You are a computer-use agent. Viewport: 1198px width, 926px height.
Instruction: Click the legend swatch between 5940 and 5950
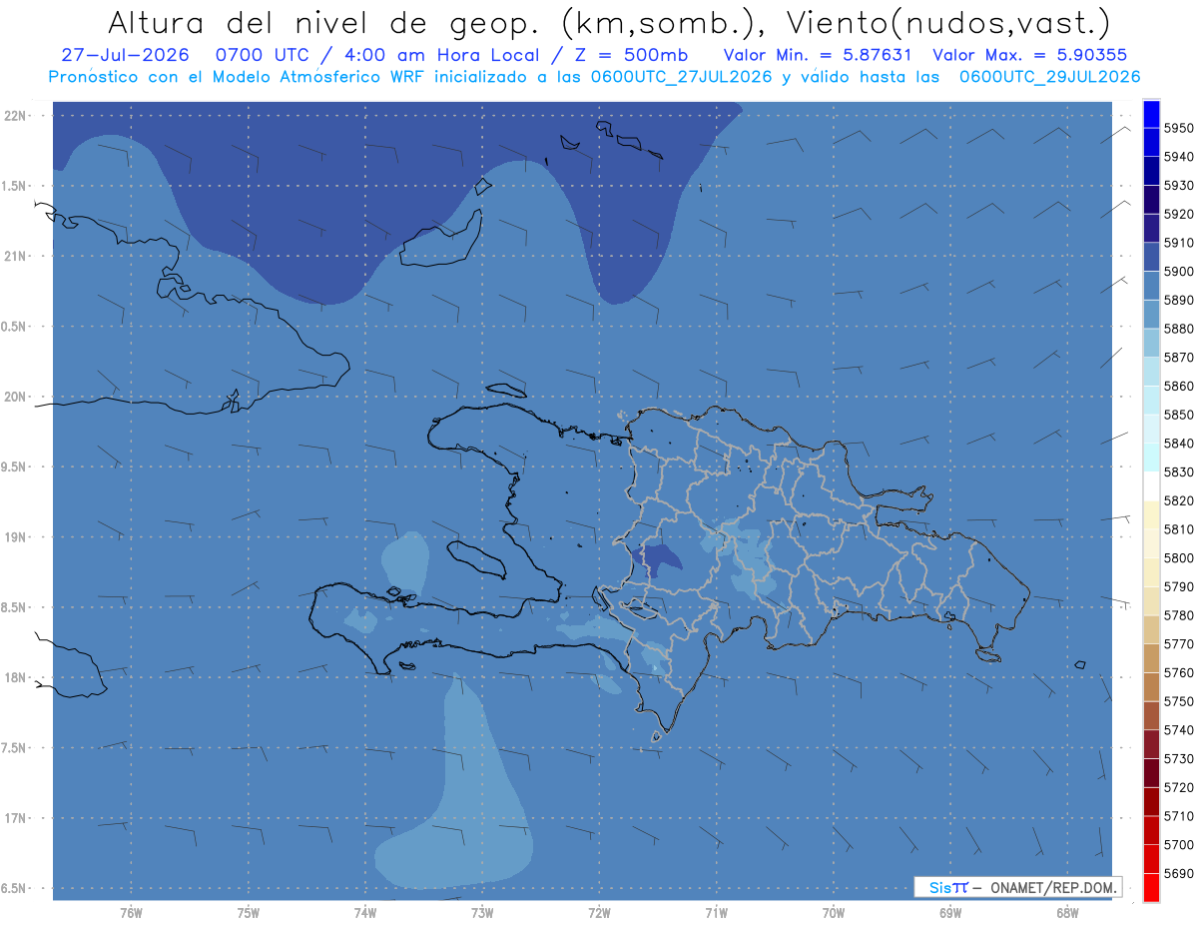1151,142
